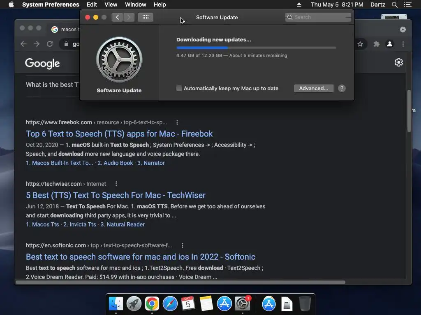The height and width of the screenshot is (315, 421).
Task: Open help with the question mark button
Action: tap(342, 89)
